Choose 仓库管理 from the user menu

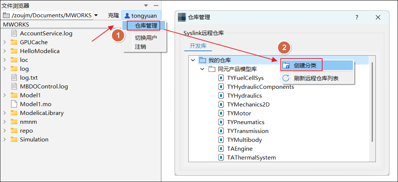click(146, 26)
